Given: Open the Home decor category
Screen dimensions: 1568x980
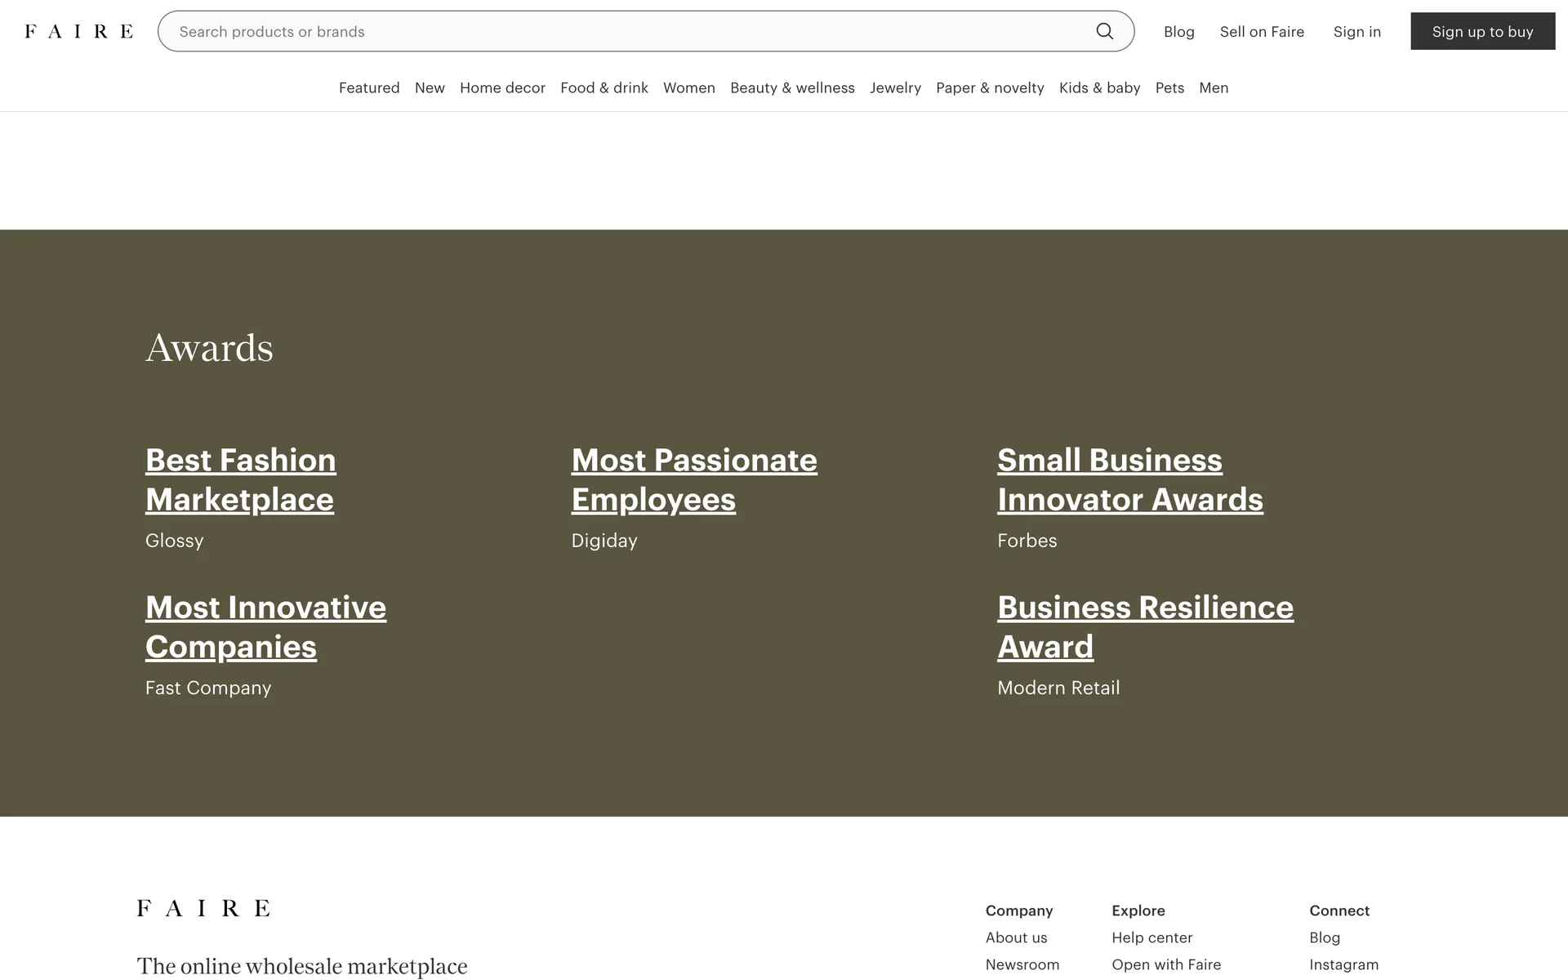Looking at the screenshot, I should coord(502,87).
